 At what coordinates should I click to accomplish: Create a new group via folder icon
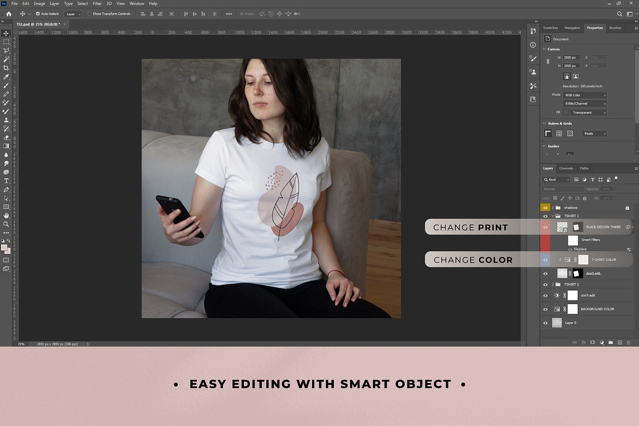tap(611, 342)
